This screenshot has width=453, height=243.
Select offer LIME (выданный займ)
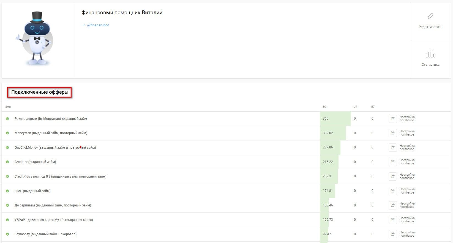[x=32, y=191]
